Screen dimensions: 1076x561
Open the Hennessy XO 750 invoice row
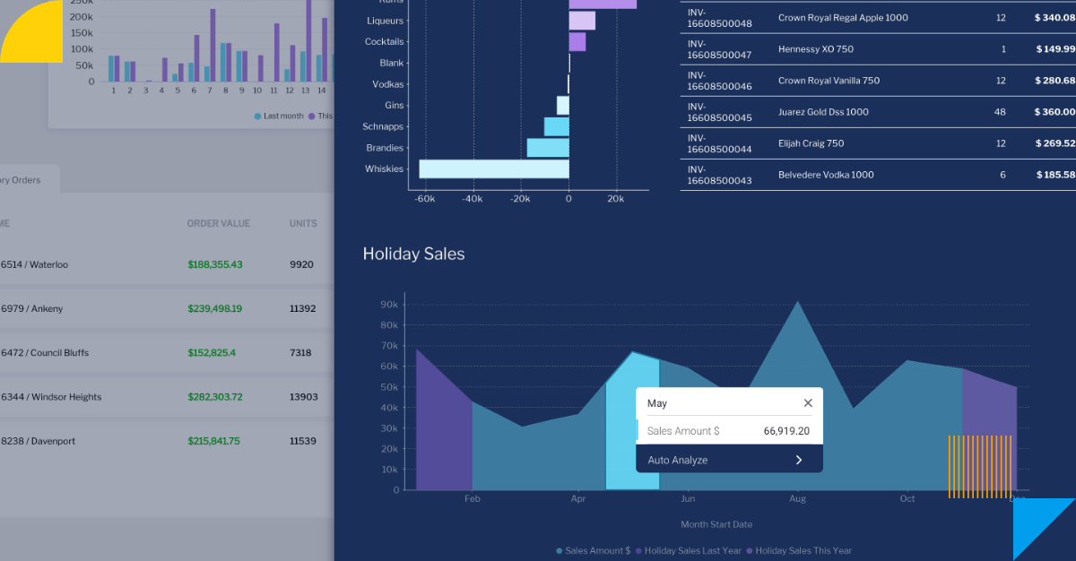[x=877, y=49]
